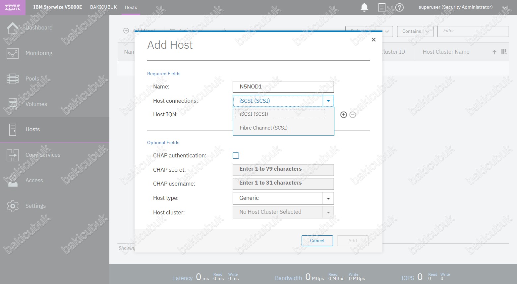
Task: Open Hosts in the side menu
Action: 32,130
